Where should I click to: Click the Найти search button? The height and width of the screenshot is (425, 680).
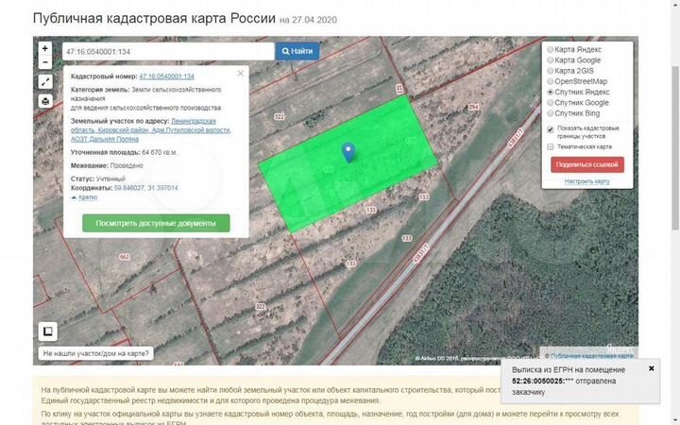[297, 51]
